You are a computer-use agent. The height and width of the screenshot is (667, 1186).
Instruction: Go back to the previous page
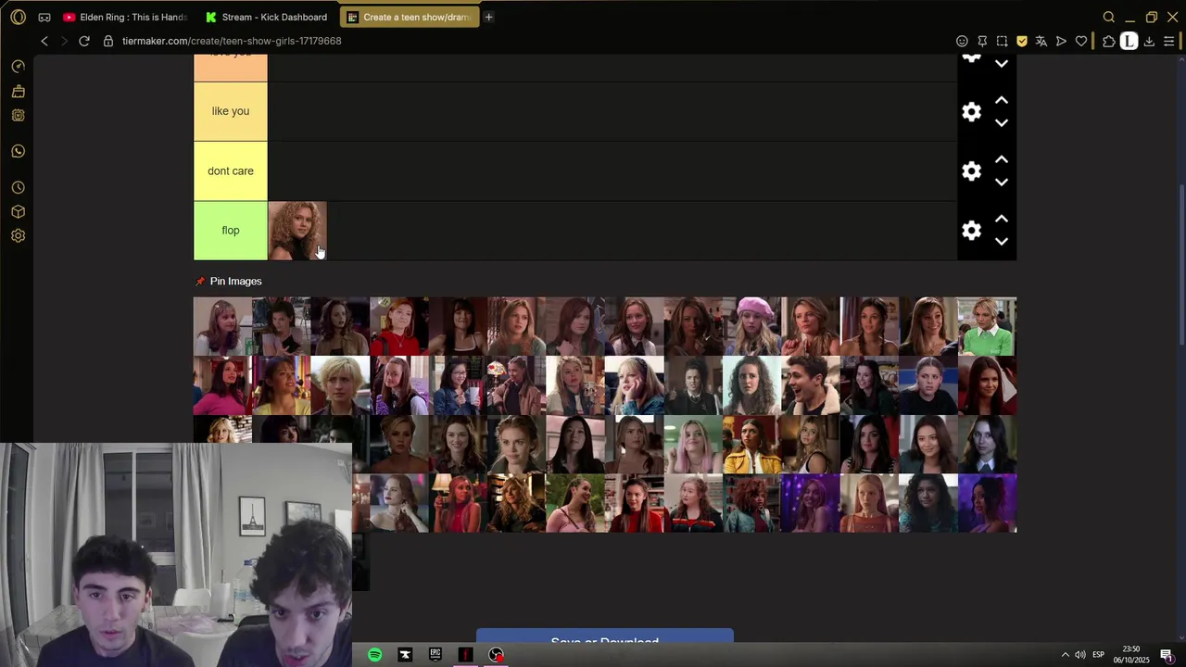coord(44,41)
